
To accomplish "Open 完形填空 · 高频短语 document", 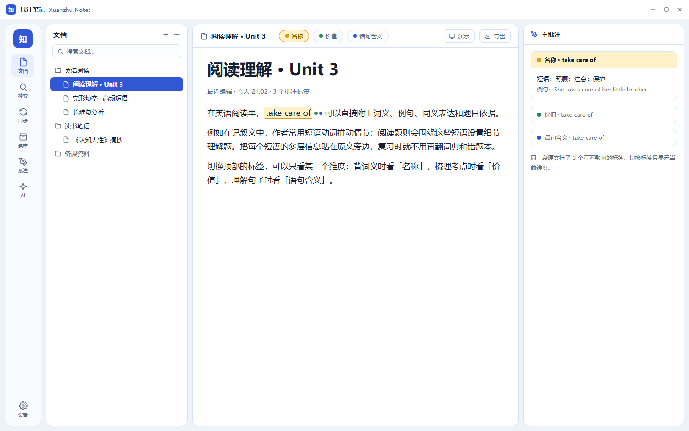I will [x=117, y=98].
